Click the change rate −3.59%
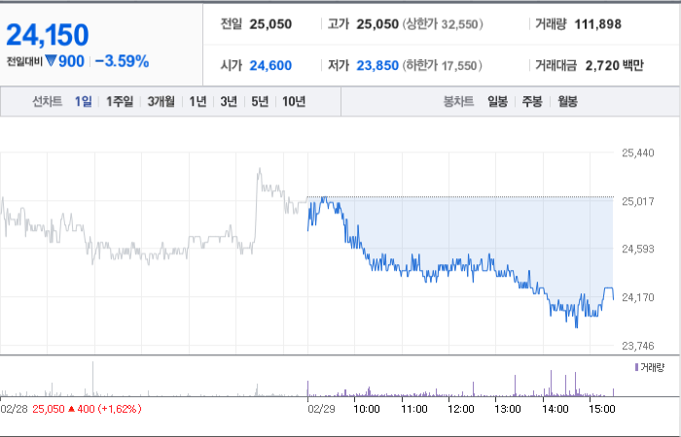The image size is (681, 437). point(122,61)
